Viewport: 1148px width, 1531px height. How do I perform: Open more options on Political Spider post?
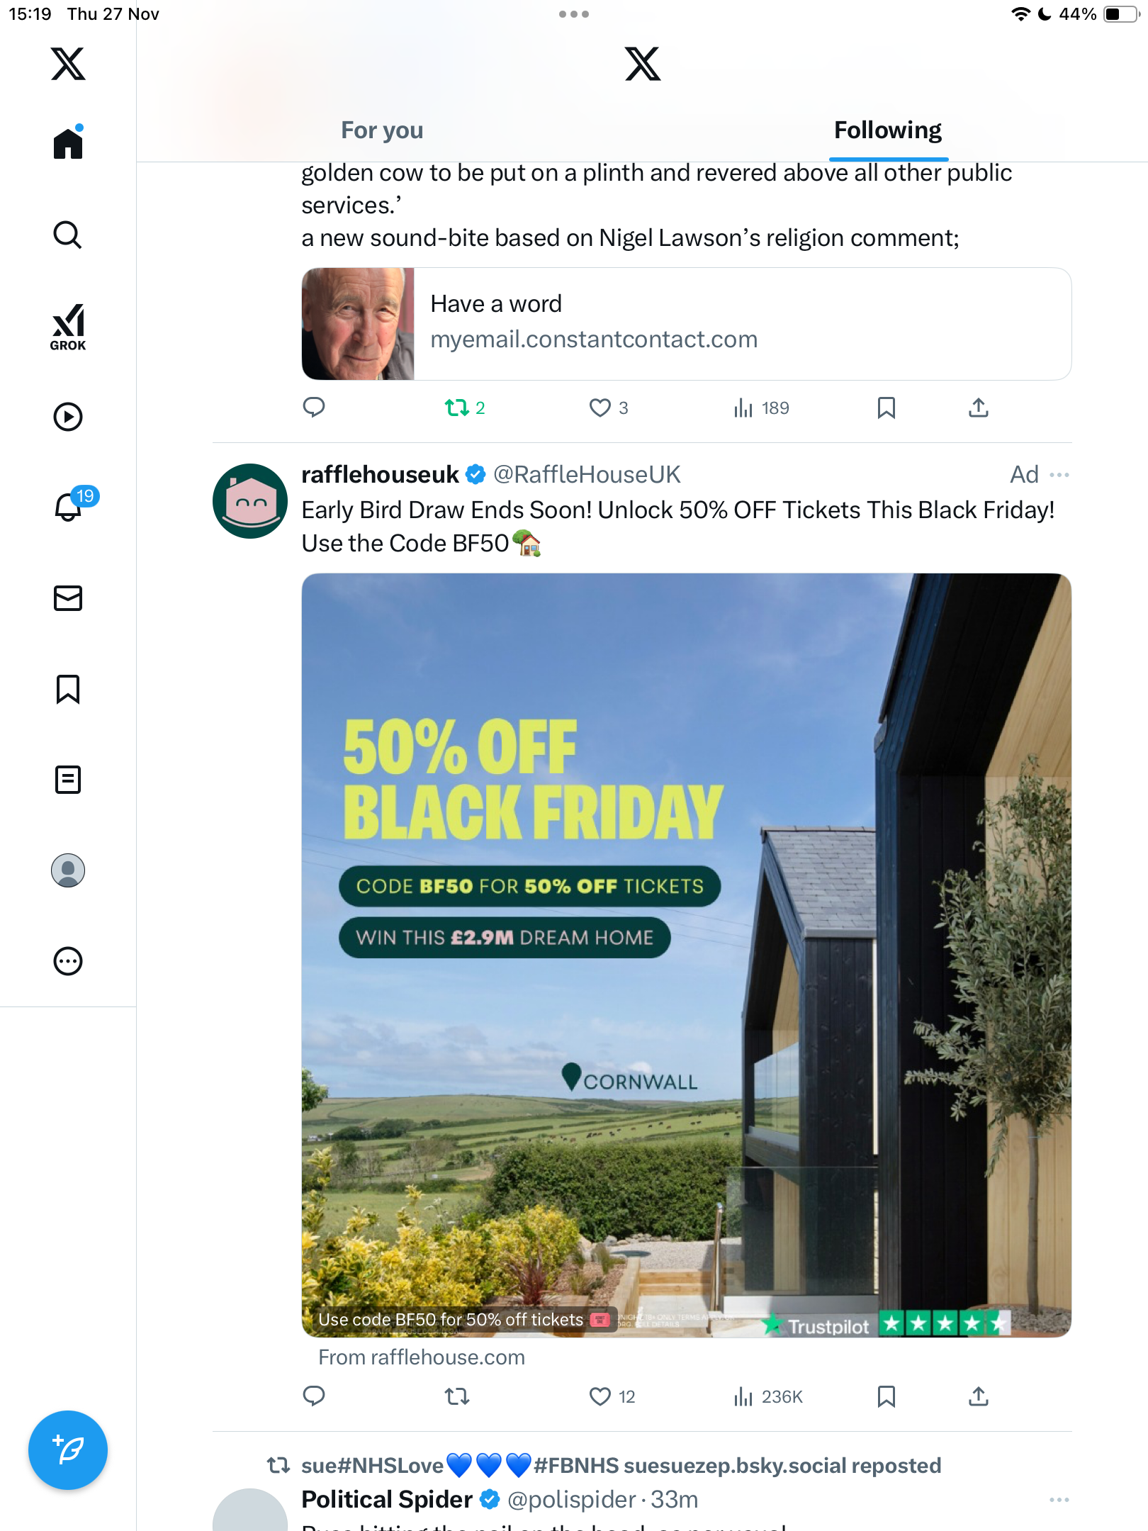tap(1059, 1500)
